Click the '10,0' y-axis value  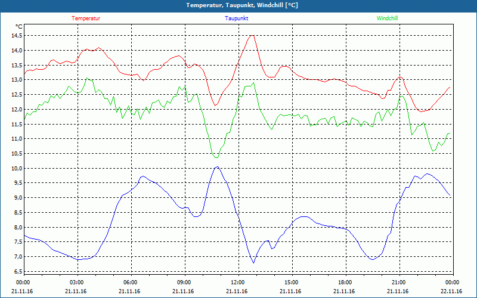coord(17,168)
